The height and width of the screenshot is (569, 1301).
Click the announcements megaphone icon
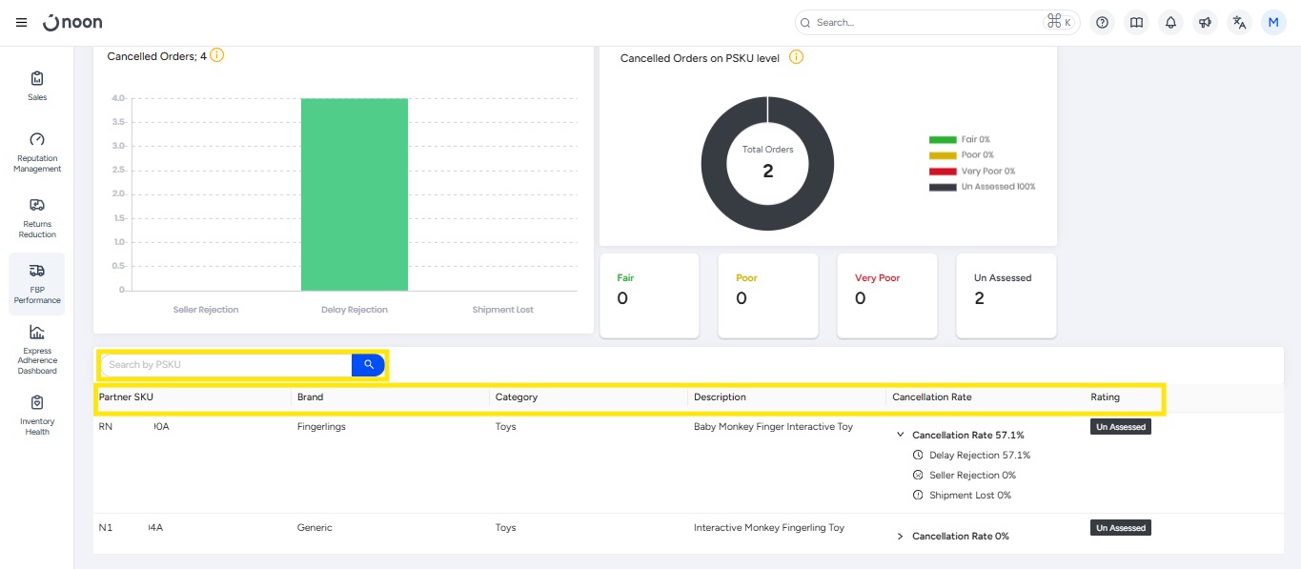point(1205,22)
